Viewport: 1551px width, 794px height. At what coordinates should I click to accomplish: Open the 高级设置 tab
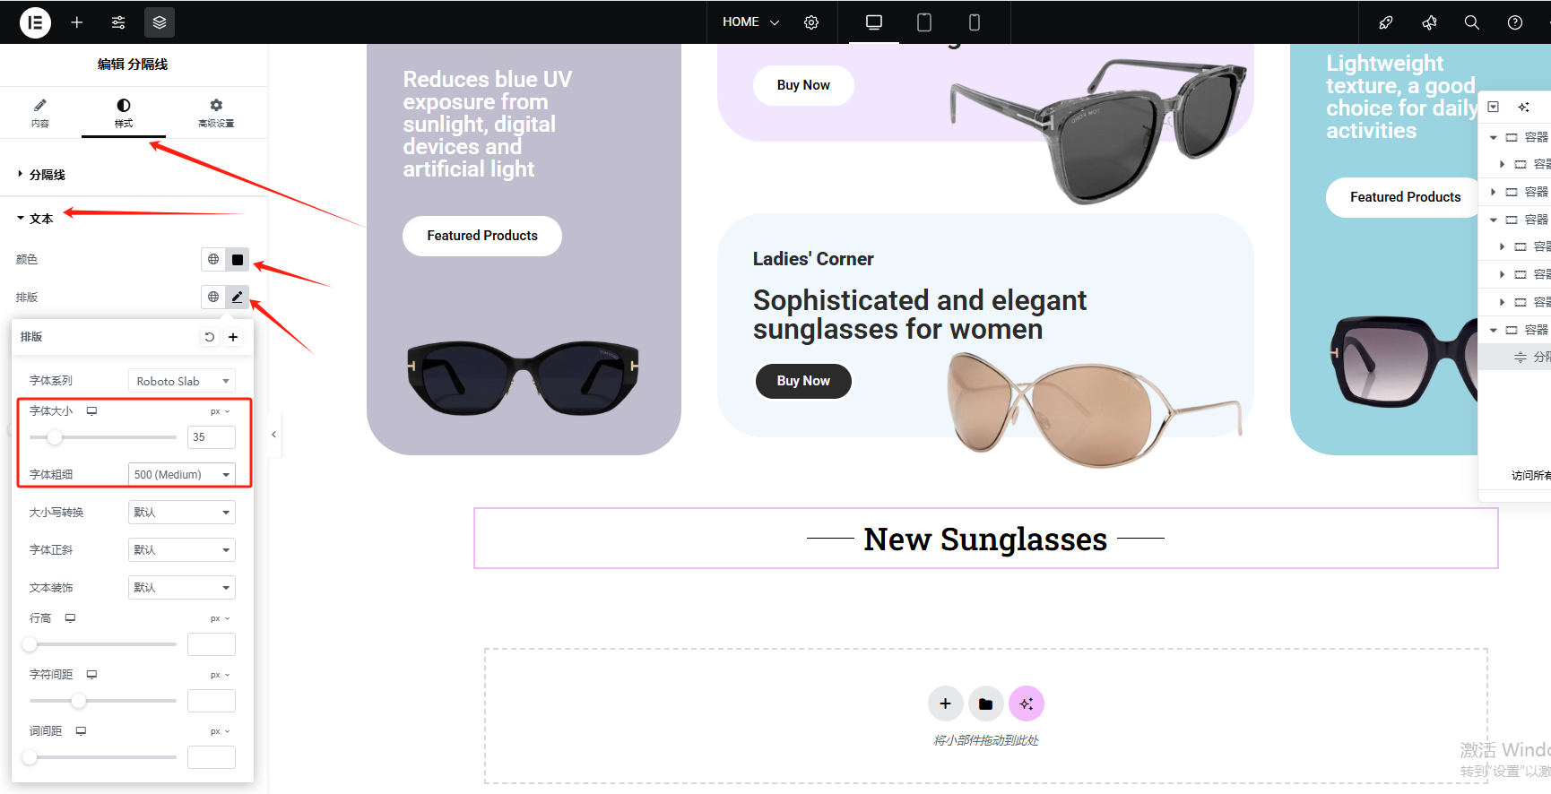click(x=216, y=113)
